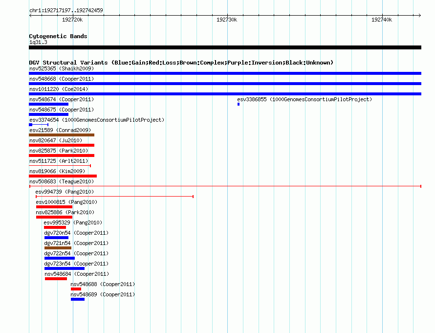Click the thin red nsv511725 span line
Screen dimensions: 435x333
(60, 166)
